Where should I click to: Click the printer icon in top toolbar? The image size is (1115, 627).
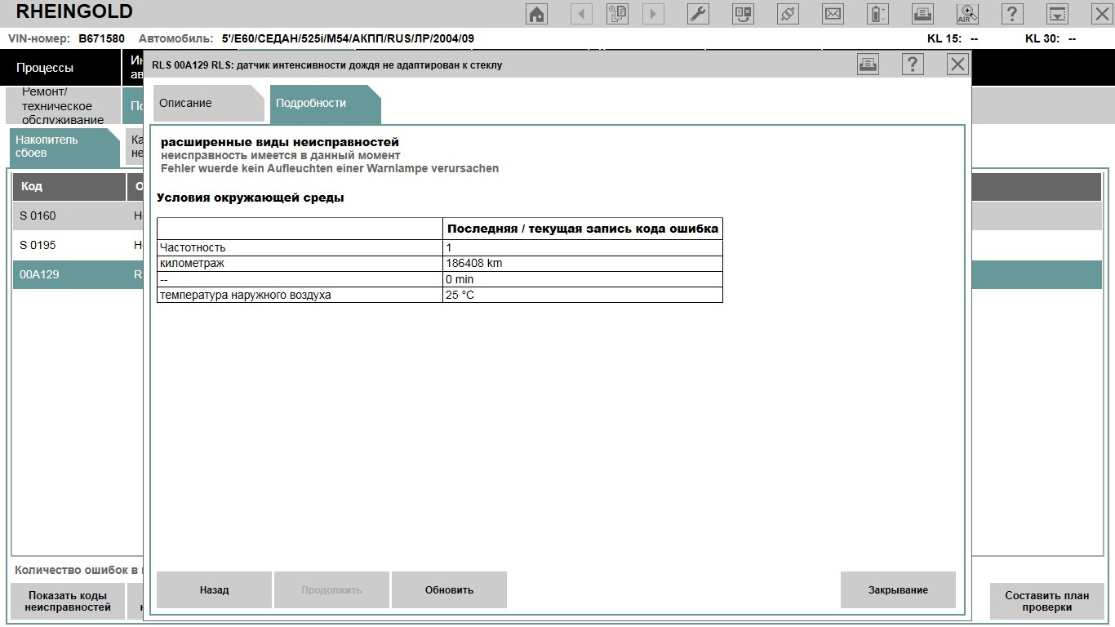pos(922,14)
